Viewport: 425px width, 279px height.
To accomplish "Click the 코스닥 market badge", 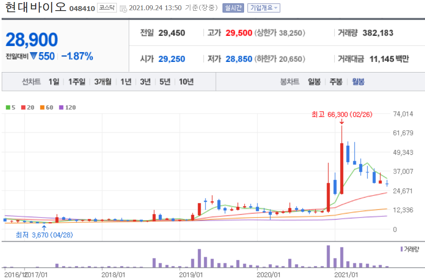I will click(107, 8).
